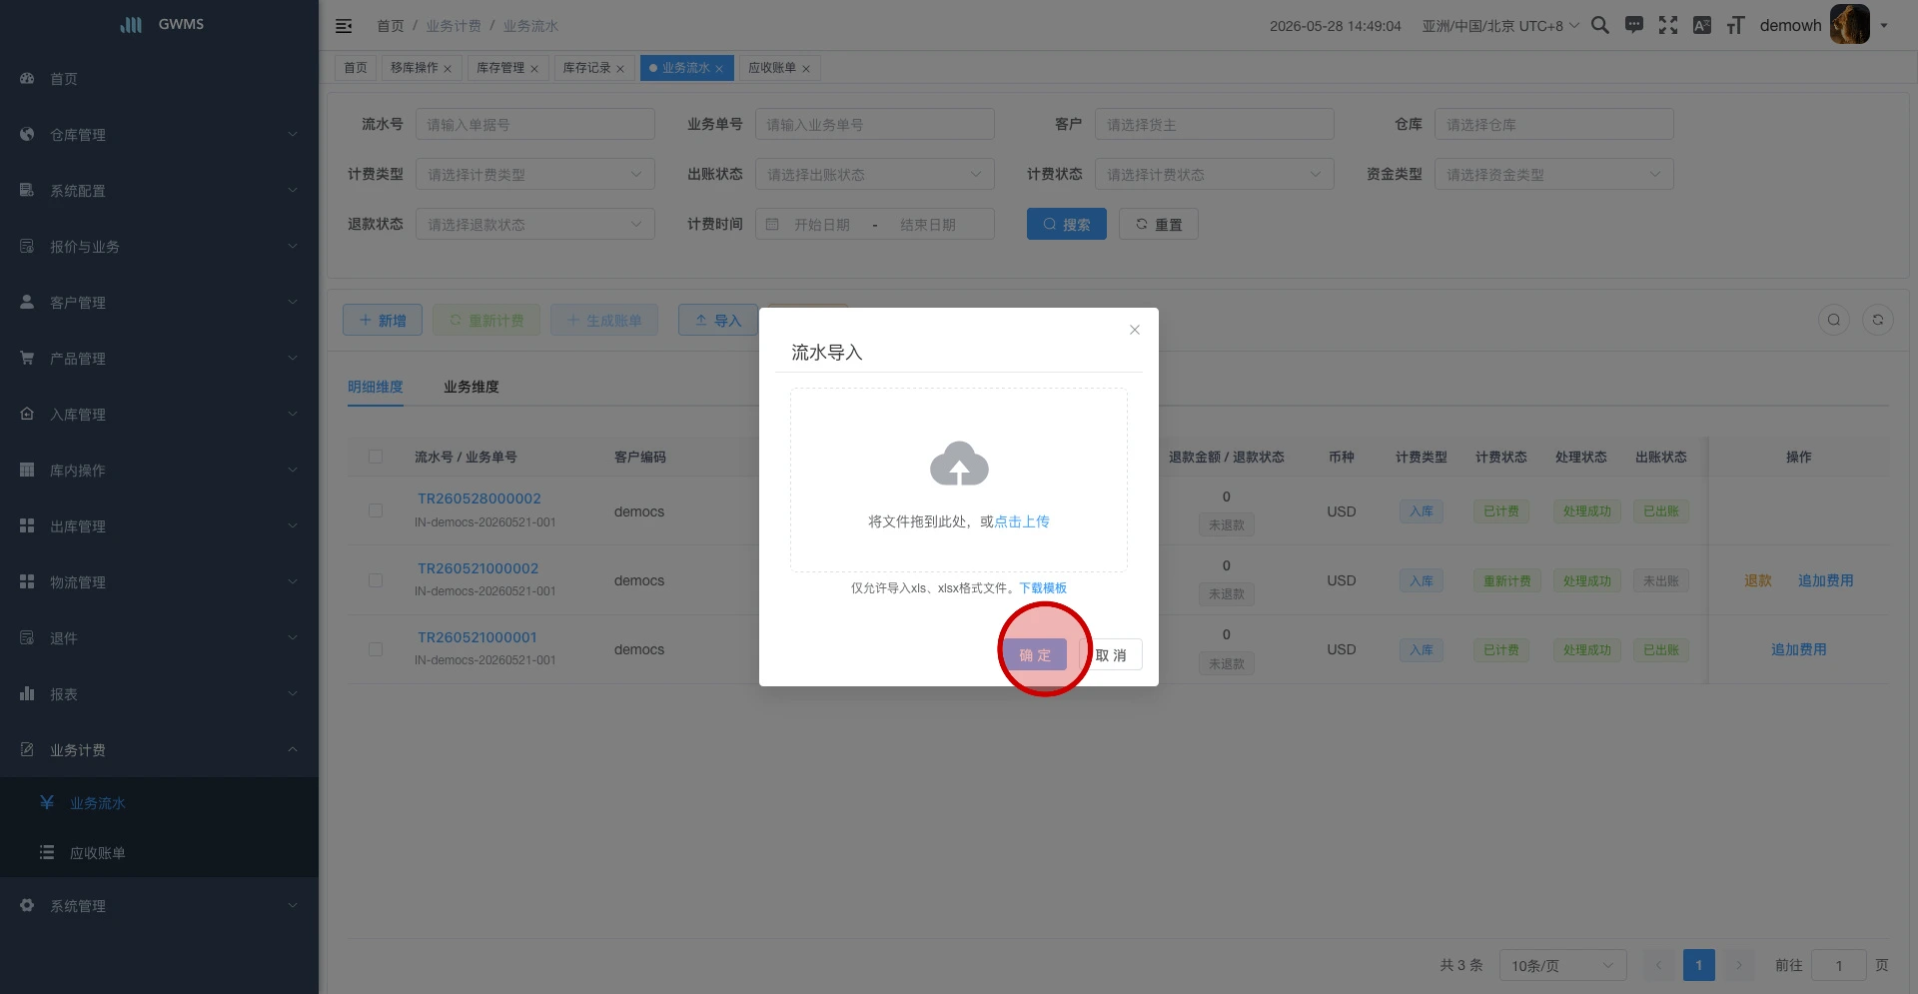1918x994 pixels.
Task: Toggle fullscreen mode icon
Action: [x=1668, y=25]
